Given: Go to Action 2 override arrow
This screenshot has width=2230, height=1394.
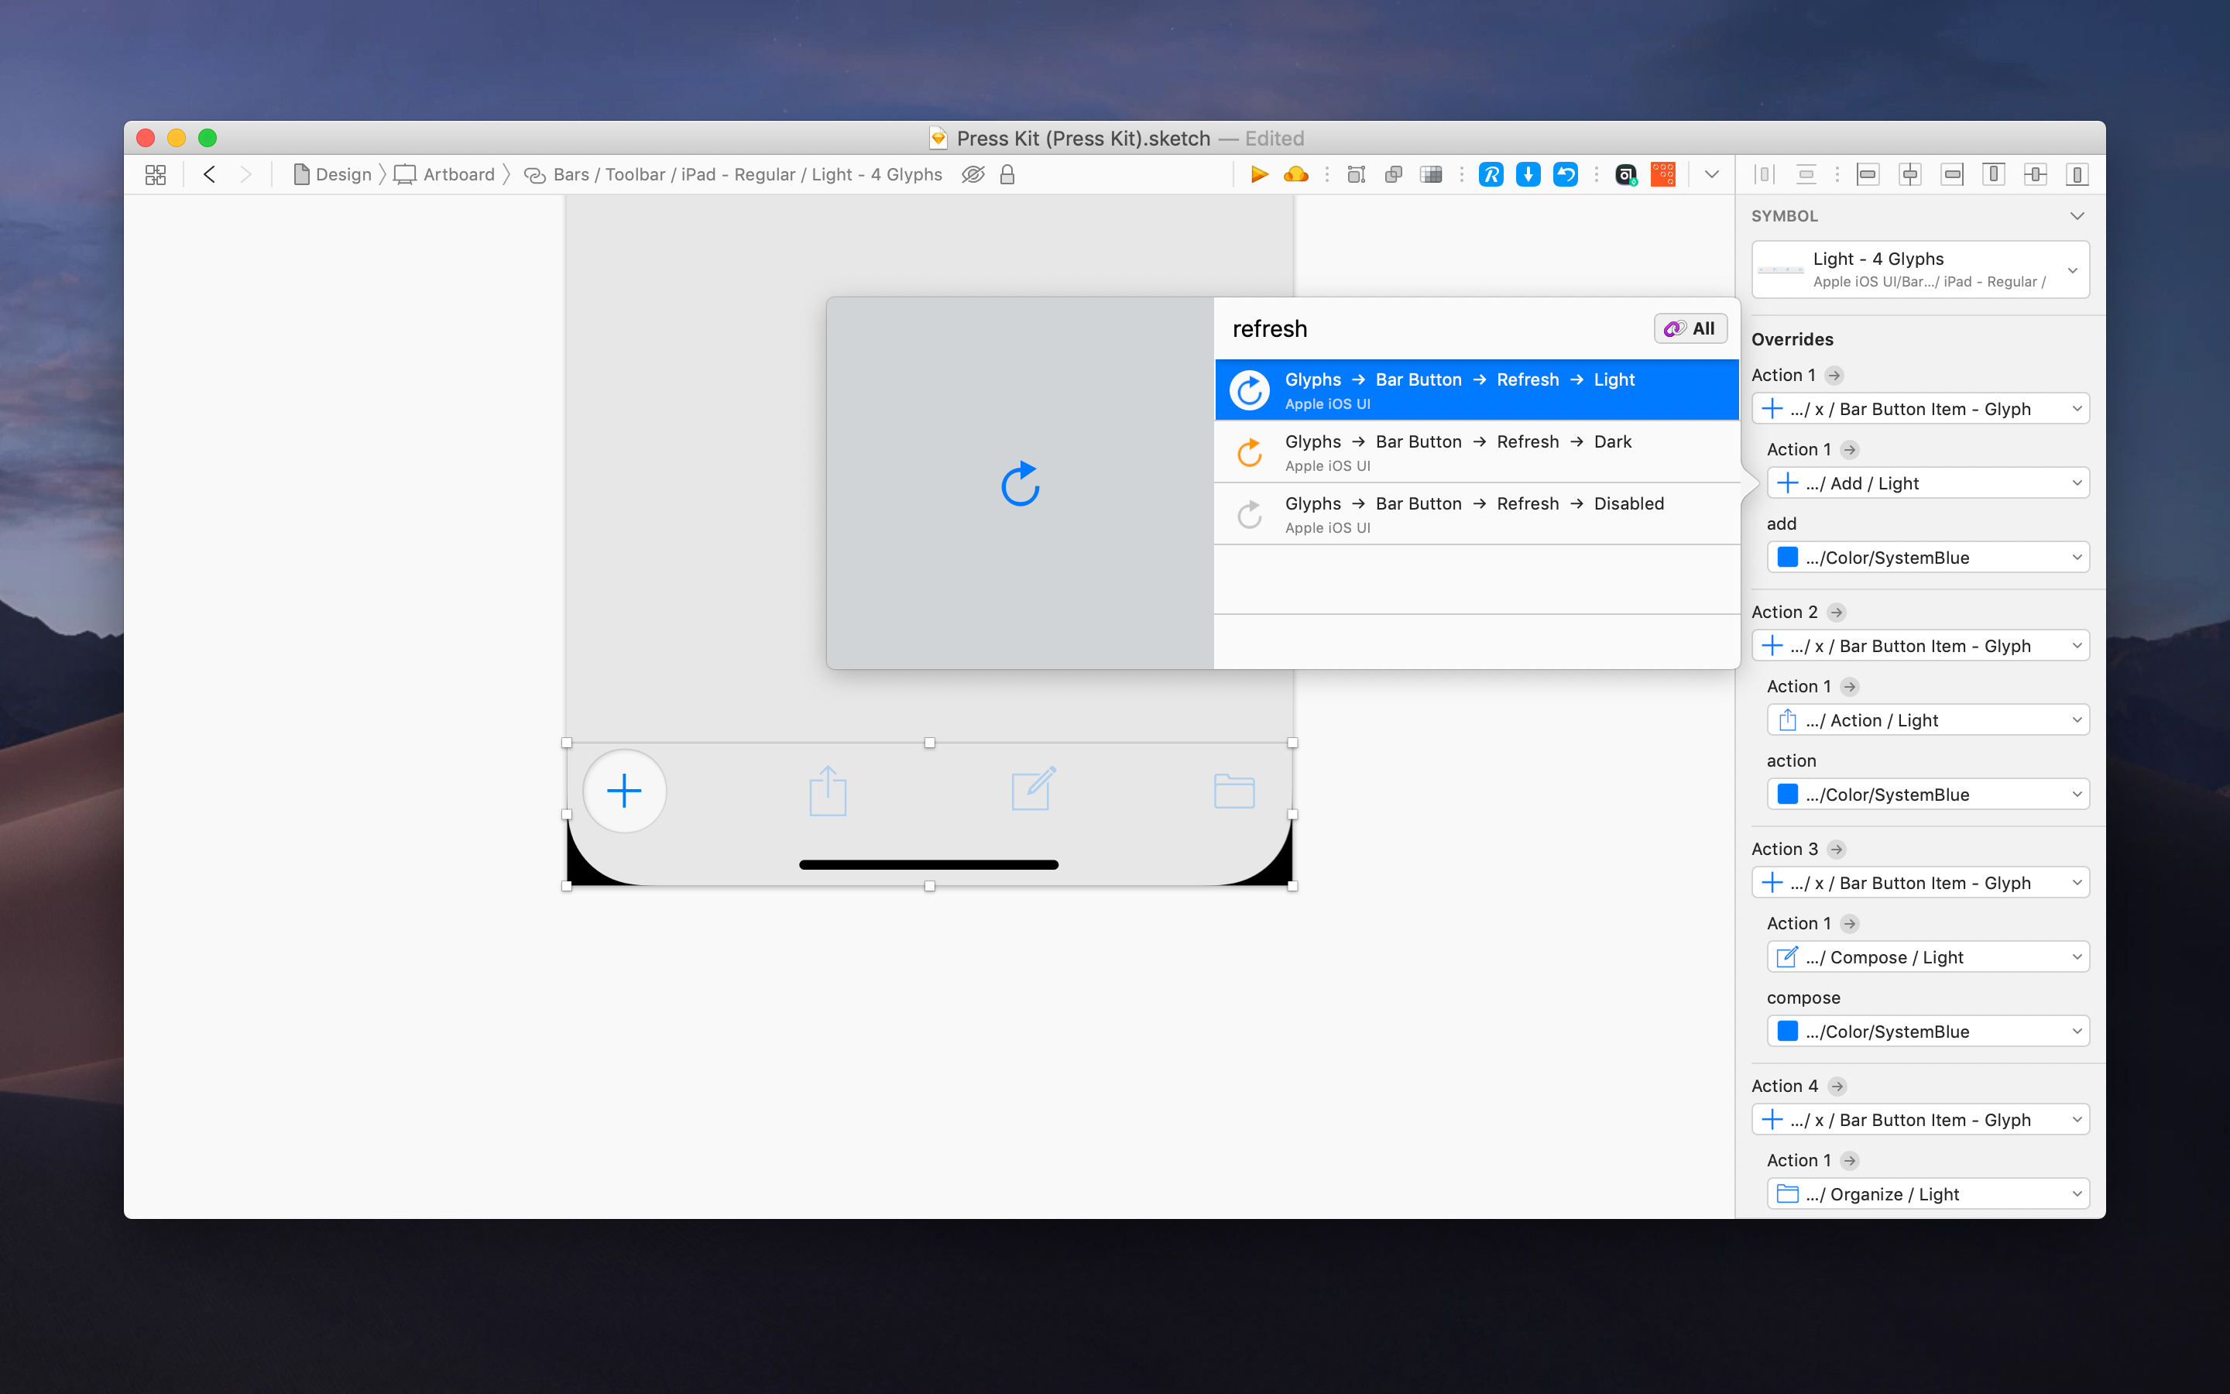Looking at the screenshot, I should pos(1836,612).
